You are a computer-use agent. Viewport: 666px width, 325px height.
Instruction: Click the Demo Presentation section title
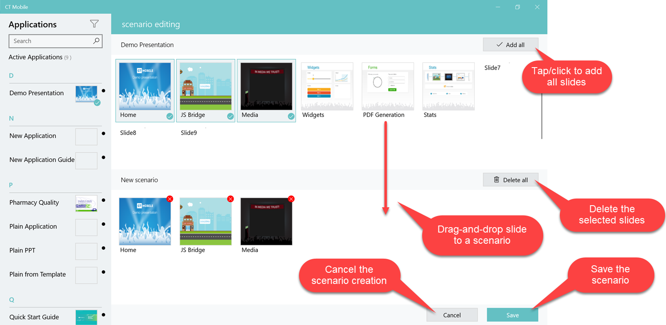point(147,45)
